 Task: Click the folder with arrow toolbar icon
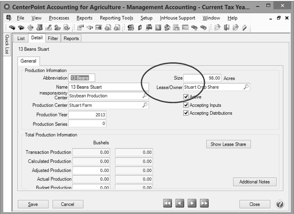pyautogui.click(x=236, y=28)
